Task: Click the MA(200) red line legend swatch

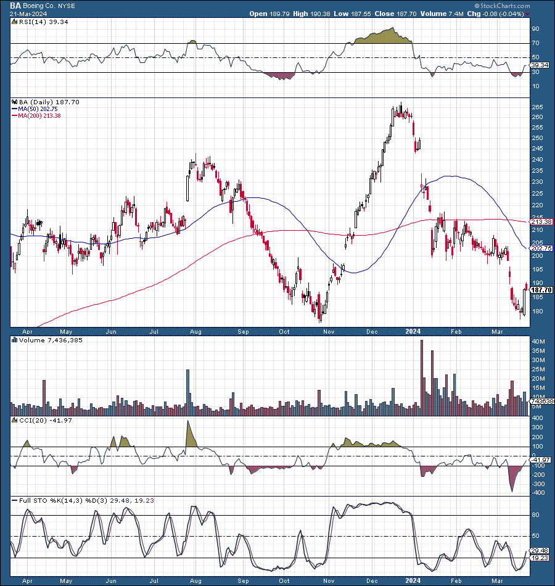Action: (15, 116)
